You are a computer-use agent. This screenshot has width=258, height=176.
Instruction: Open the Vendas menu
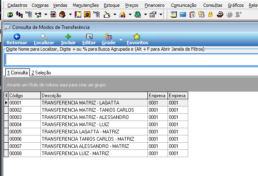[60, 5]
